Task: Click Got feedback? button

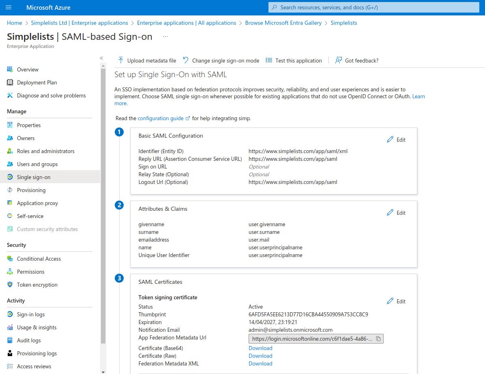Action: click(x=356, y=61)
